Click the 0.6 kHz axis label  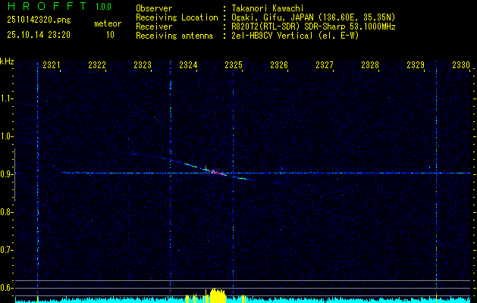coord(7,288)
